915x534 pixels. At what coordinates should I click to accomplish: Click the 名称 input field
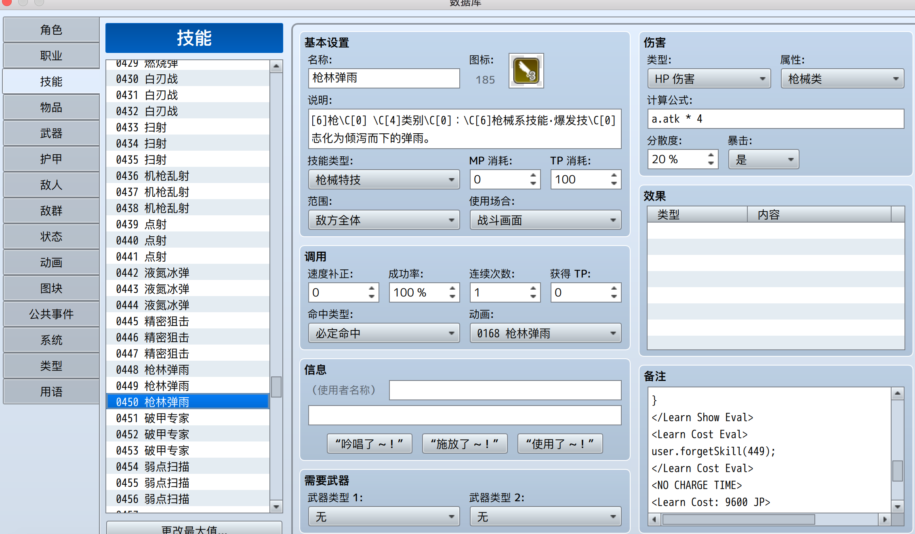pos(384,78)
